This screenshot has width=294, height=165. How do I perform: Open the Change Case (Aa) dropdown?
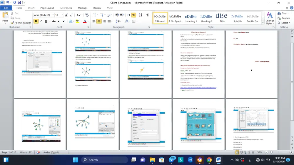click(x=79, y=15)
